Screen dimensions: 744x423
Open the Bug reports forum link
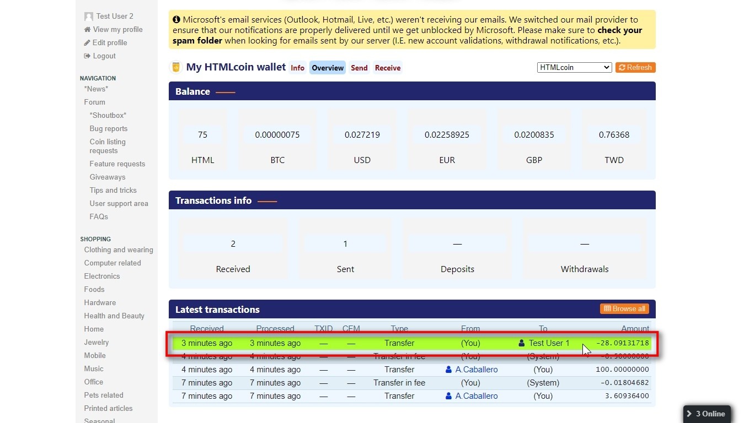109,129
